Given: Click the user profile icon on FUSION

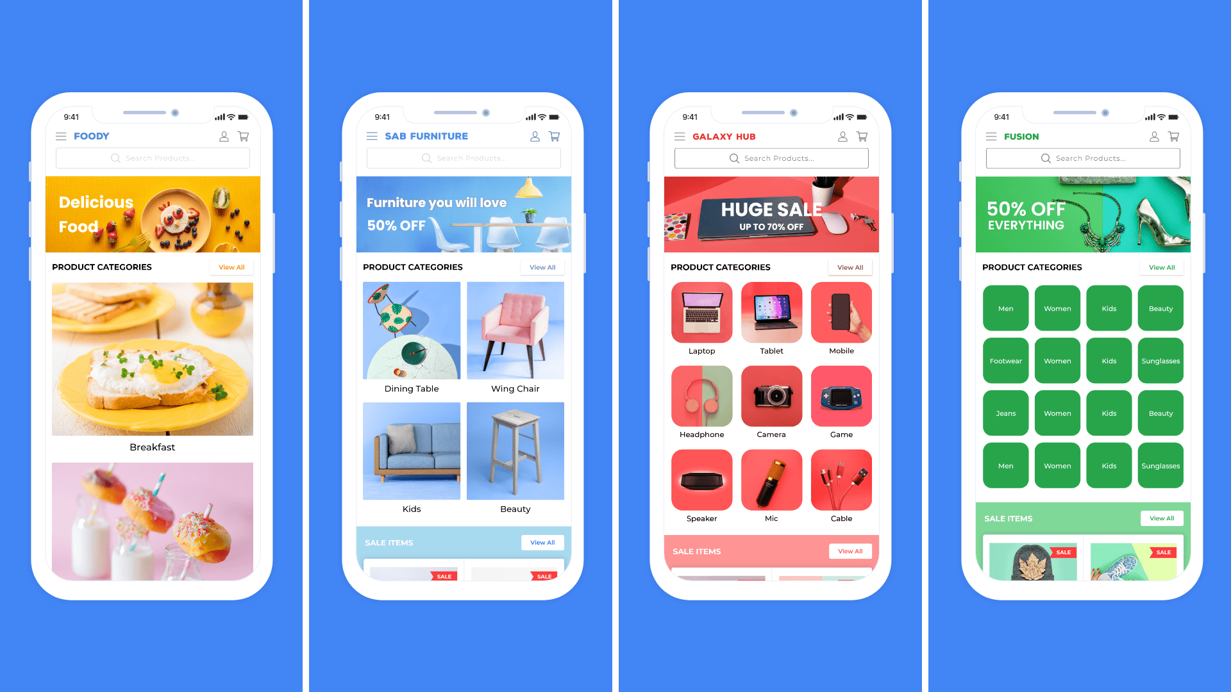Looking at the screenshot, I should tap(1154, 136).
